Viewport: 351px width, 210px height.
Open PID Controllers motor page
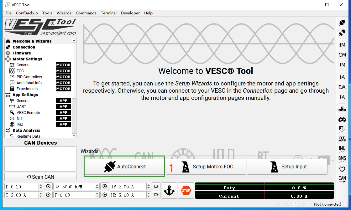38,77
